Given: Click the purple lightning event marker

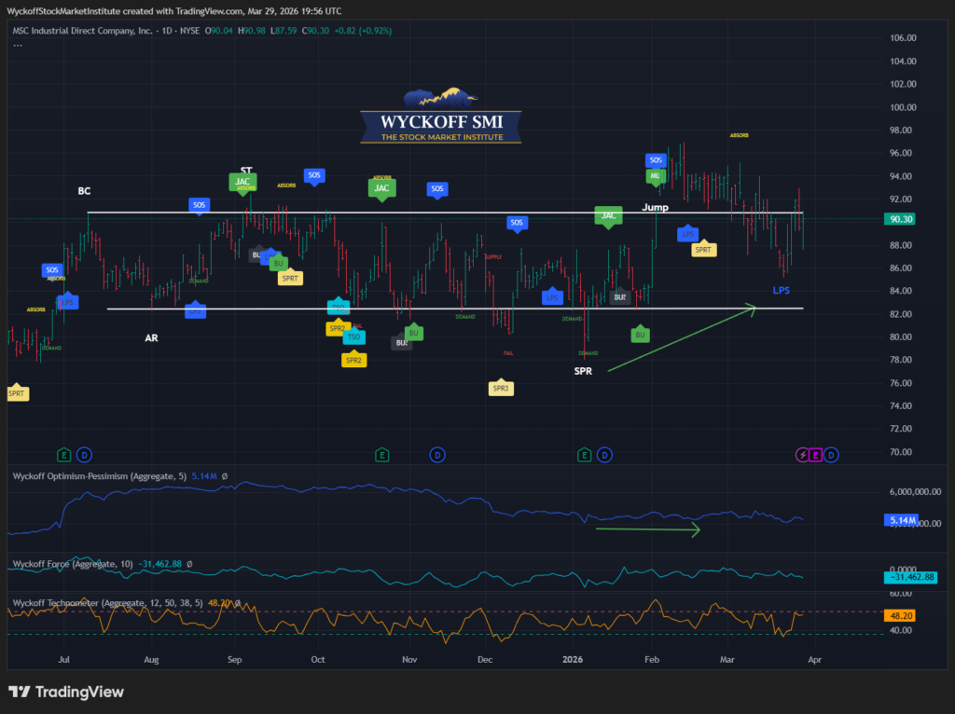Looking at the screenshot, I should pos(799,455).
